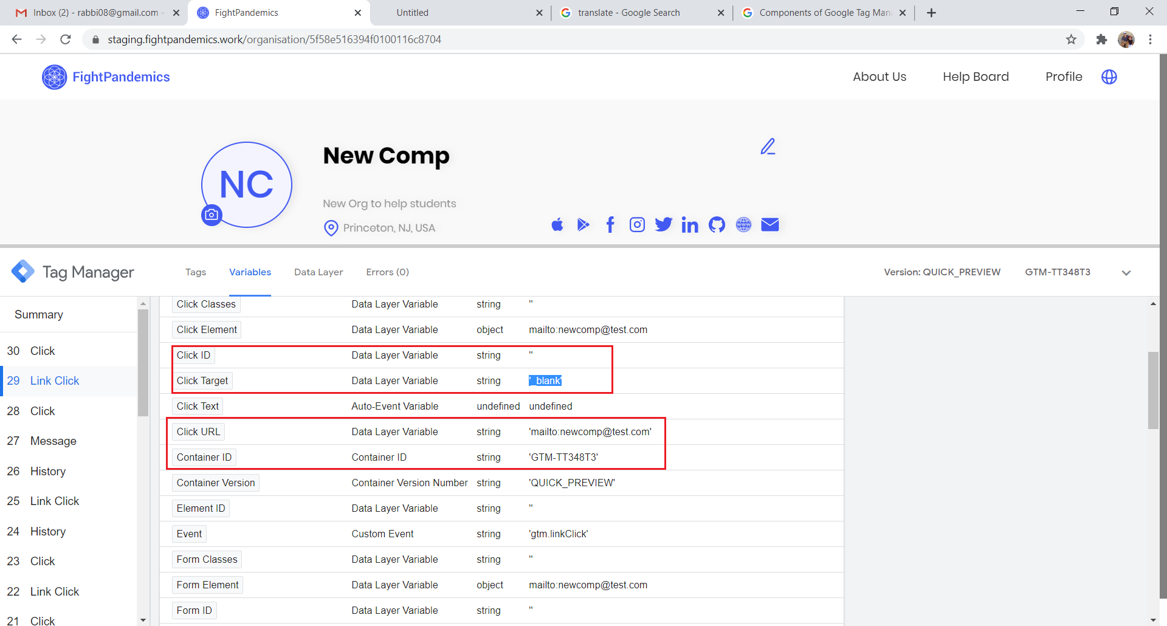This screenshot has width=1167, height=626.
Task: Open the Chrome three-dot menu
Action: 1150,40
